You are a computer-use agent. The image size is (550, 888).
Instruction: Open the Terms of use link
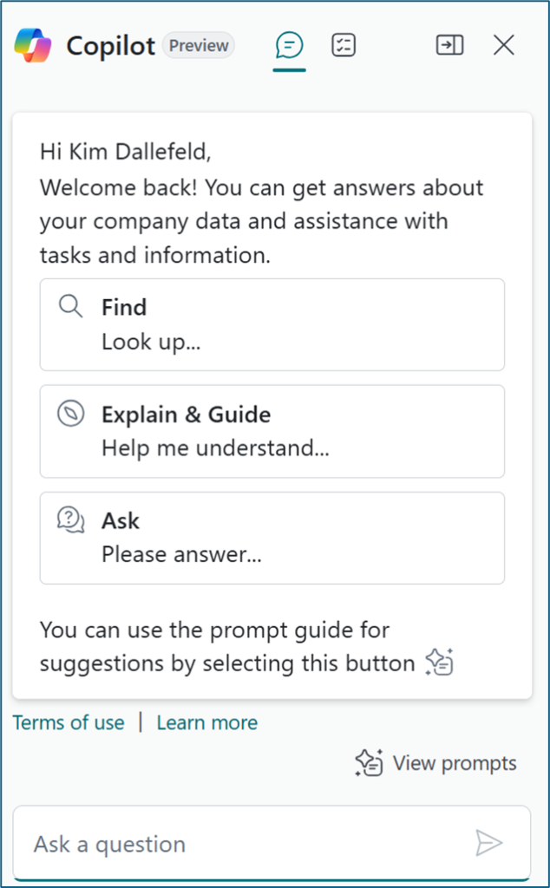(x=69, y=722)
